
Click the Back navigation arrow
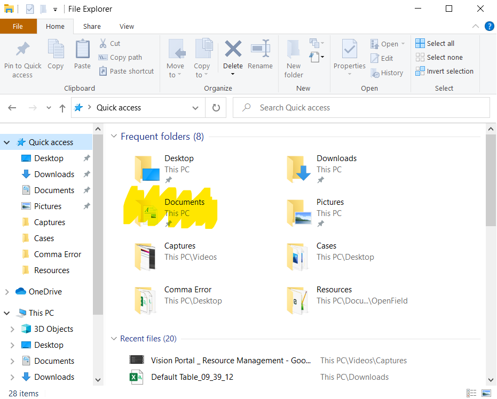pos(12,108)
